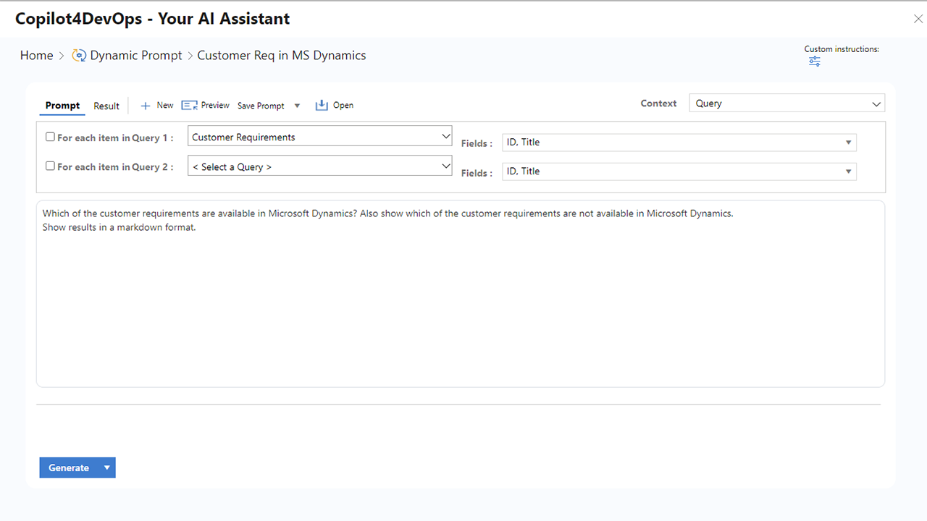This screenshot has width=927, height=521.
Task: Click the Generate button
Action: click(69, 467)
